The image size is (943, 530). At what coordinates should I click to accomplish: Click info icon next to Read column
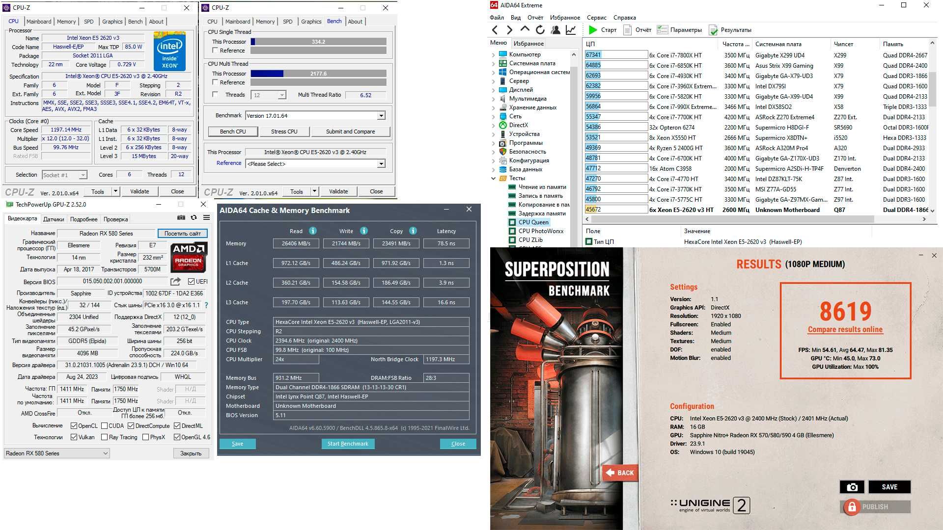(x=312, y=231)
